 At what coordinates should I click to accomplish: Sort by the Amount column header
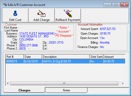pyautogui.click(x=114, y=57)
